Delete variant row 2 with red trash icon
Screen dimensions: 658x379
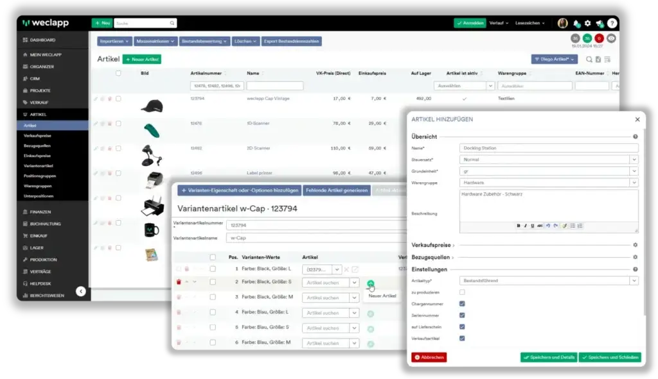(x=179, y=282)
